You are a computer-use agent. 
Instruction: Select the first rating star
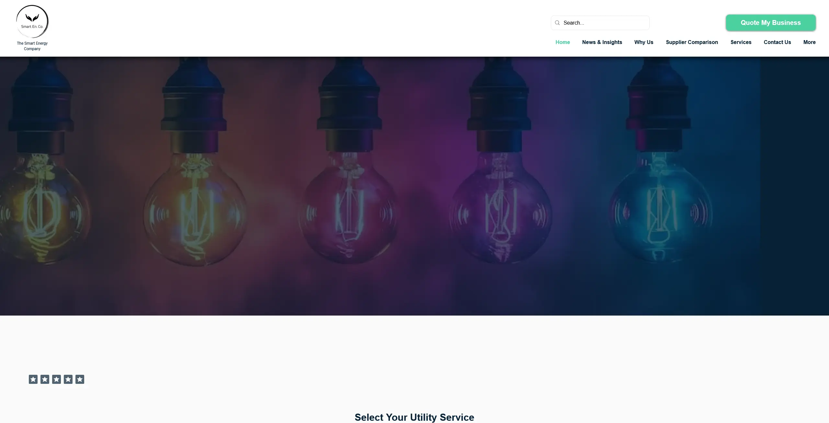pos(33,379)
